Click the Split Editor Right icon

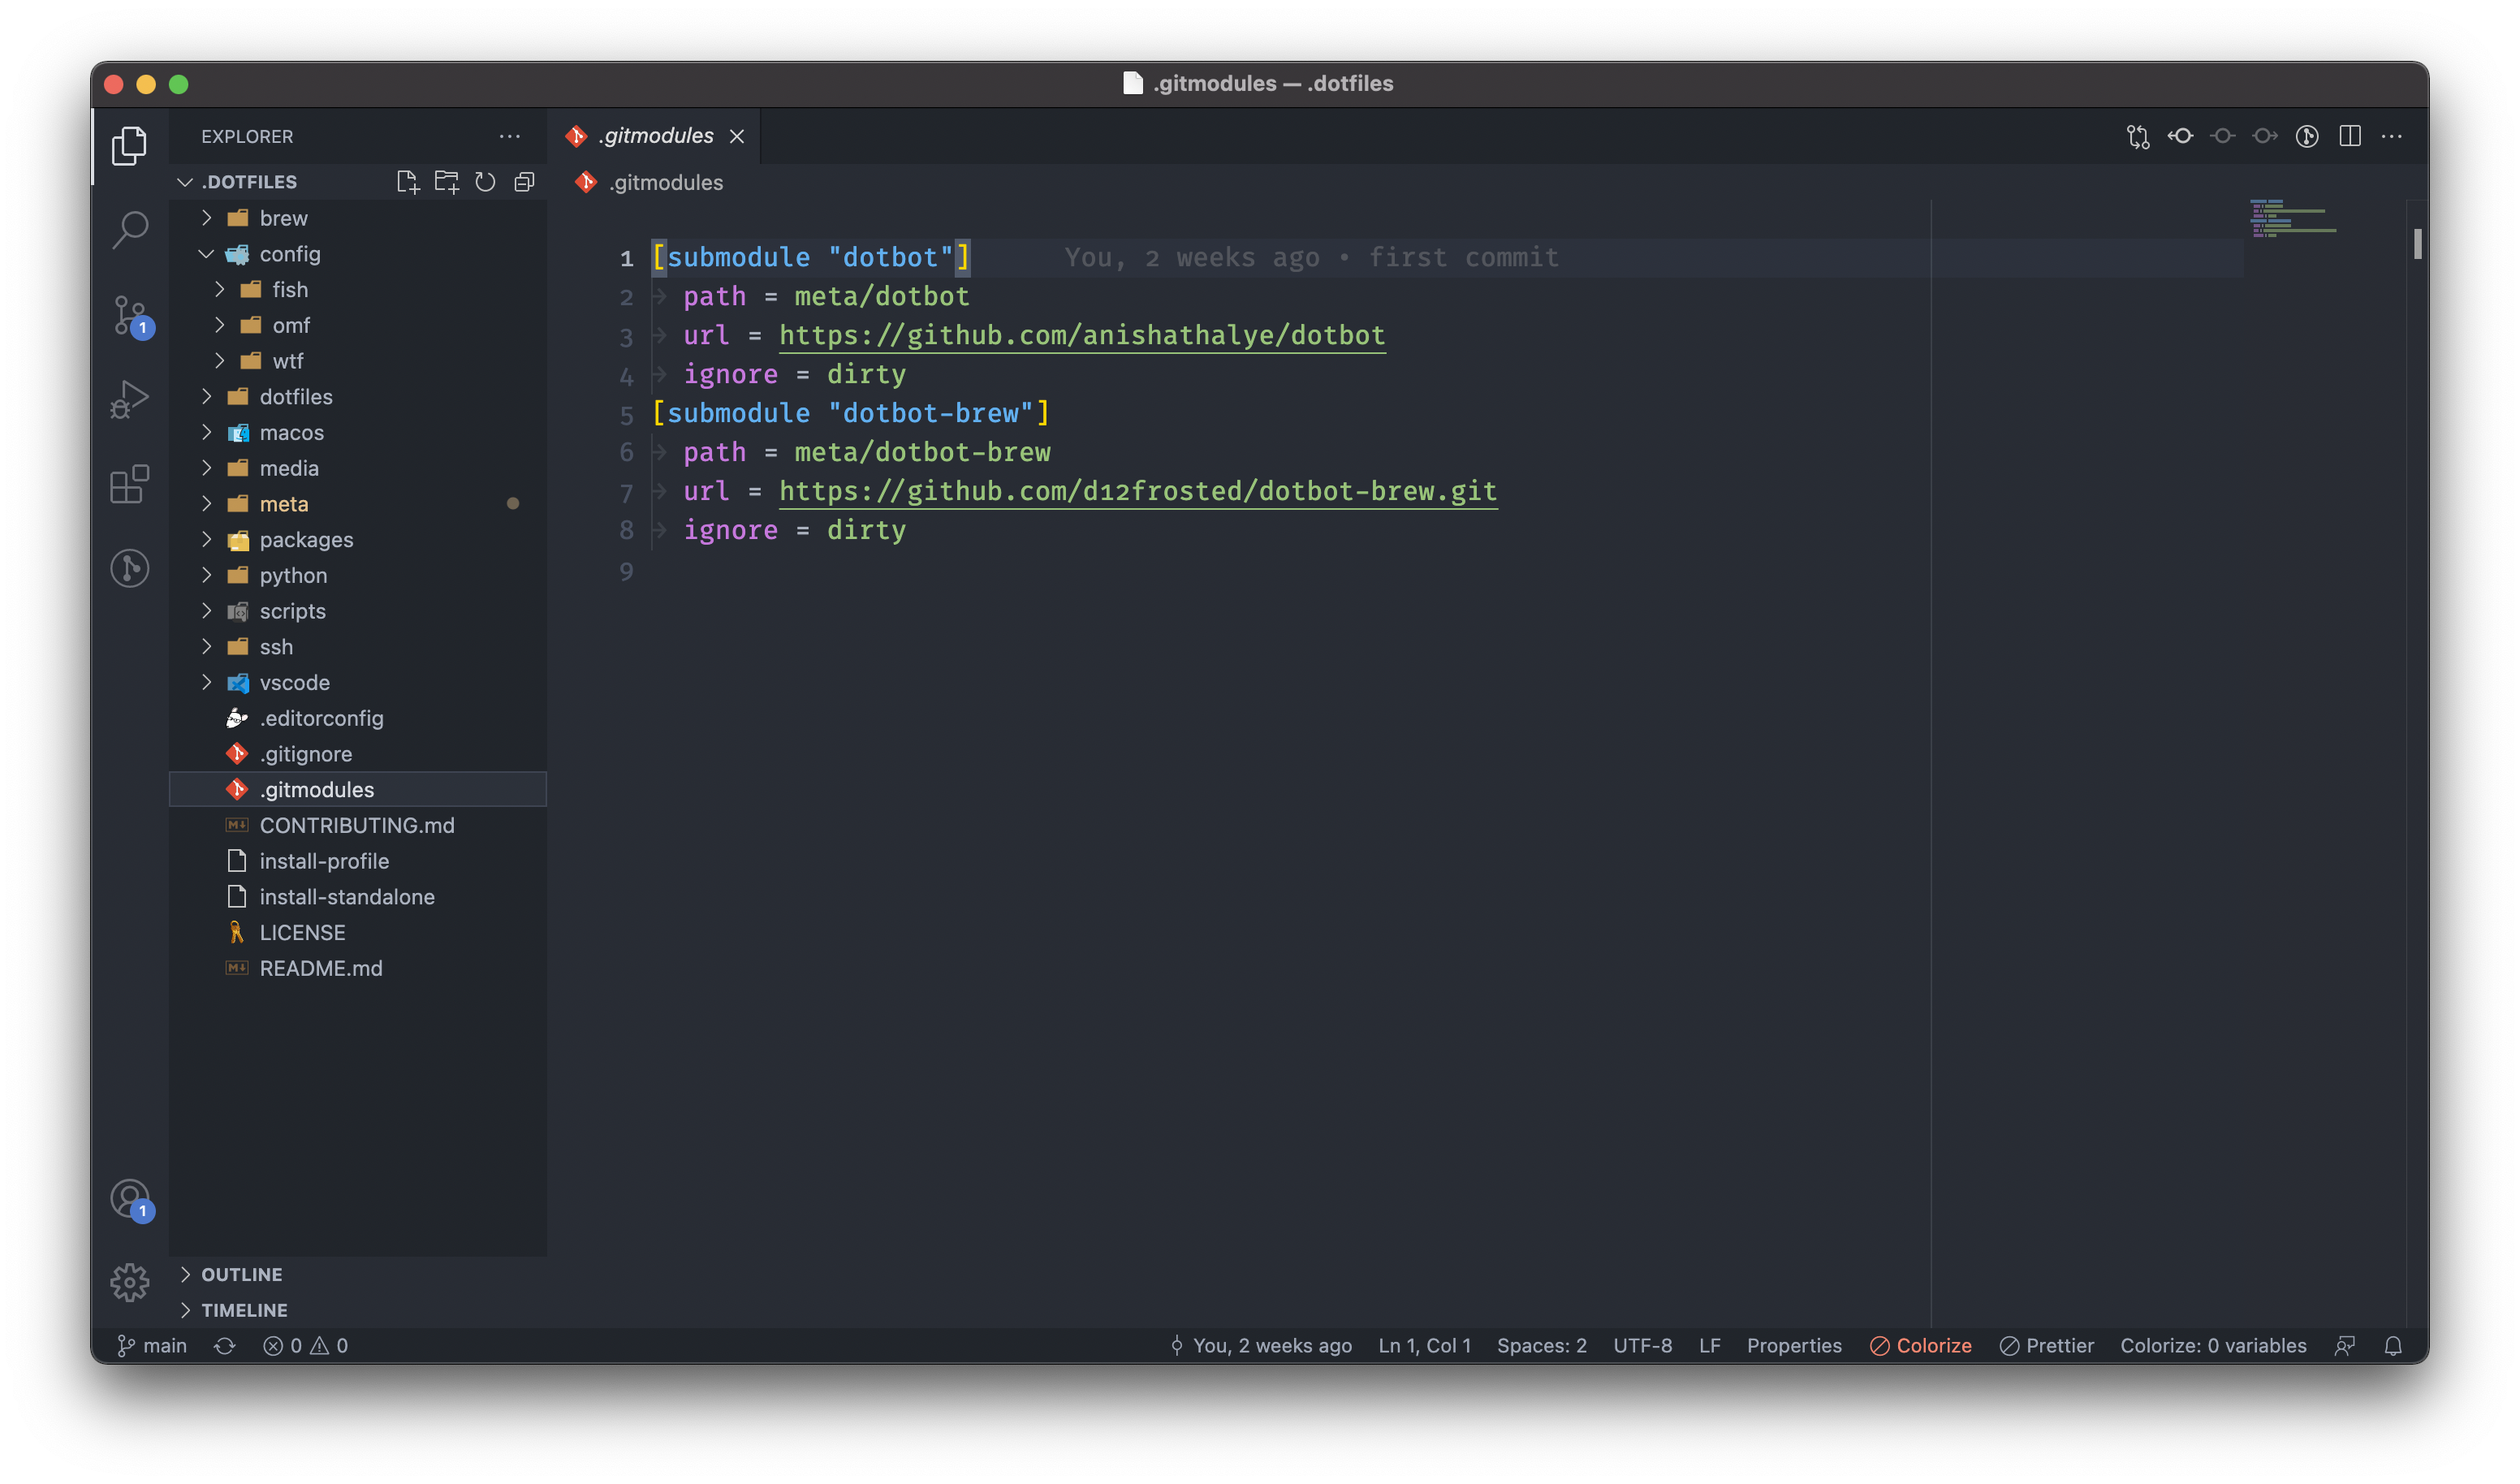[2350, 136]
